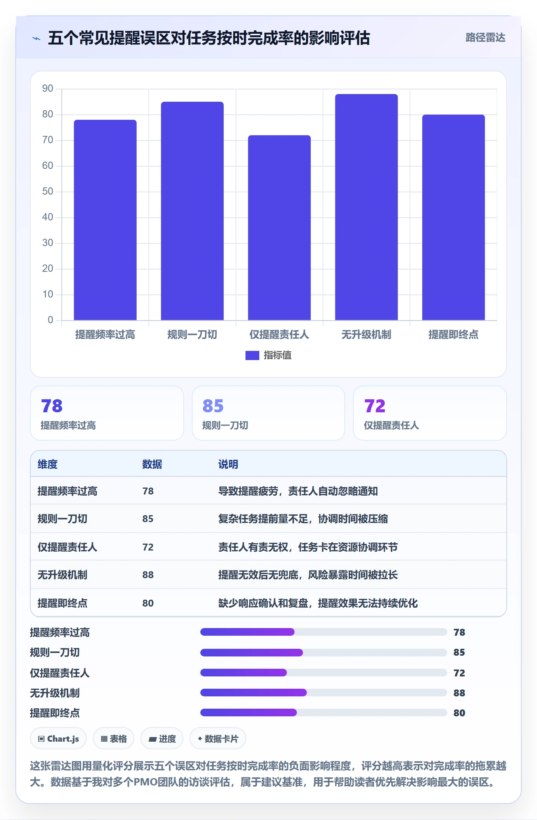
Task: Open the 78 提醒频率过高 data card
Action: [x=107, y=413]
